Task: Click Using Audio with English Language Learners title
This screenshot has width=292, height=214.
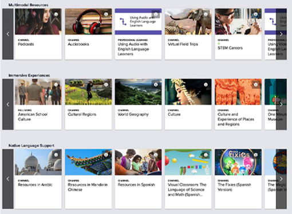Action: (x=133, y=49)
